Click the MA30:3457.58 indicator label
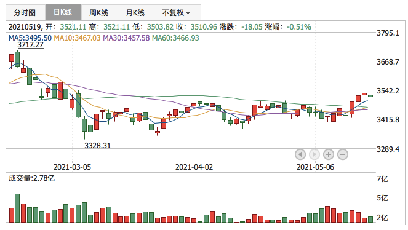Viewport: 408px width, 230px height. [x=126, y=38]
